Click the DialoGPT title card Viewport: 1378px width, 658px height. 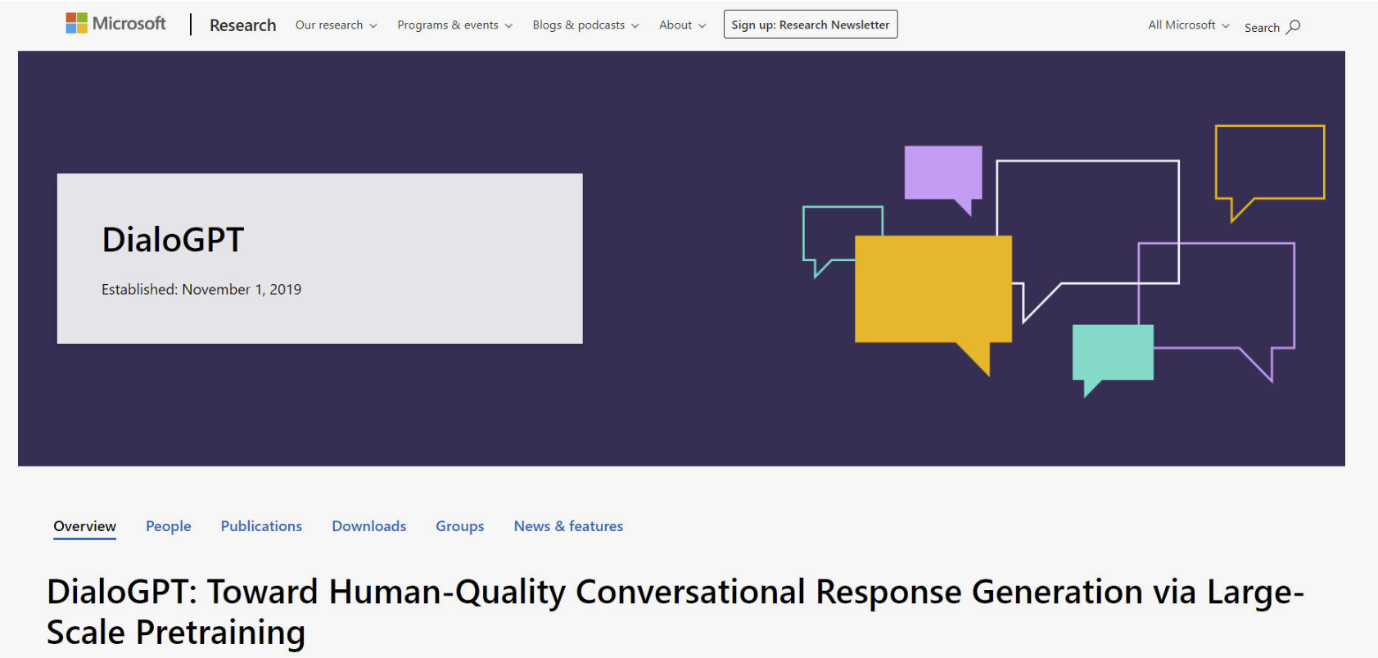(319, 258)
